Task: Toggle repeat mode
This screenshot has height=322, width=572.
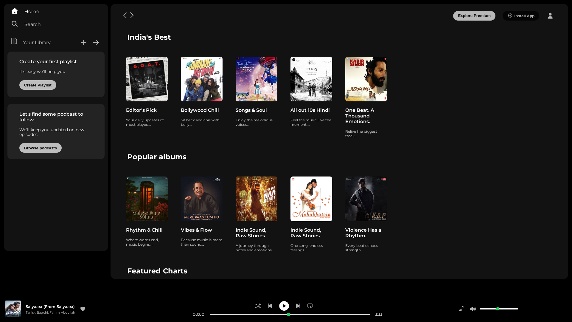Action: click(310, 306)
